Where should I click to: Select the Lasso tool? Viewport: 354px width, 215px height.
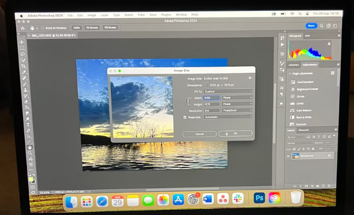point(22,54)
